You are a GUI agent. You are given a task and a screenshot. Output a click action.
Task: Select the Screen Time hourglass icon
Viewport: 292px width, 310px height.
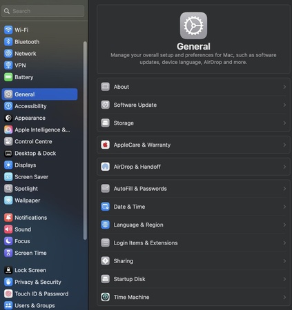[x=8, y=253]
